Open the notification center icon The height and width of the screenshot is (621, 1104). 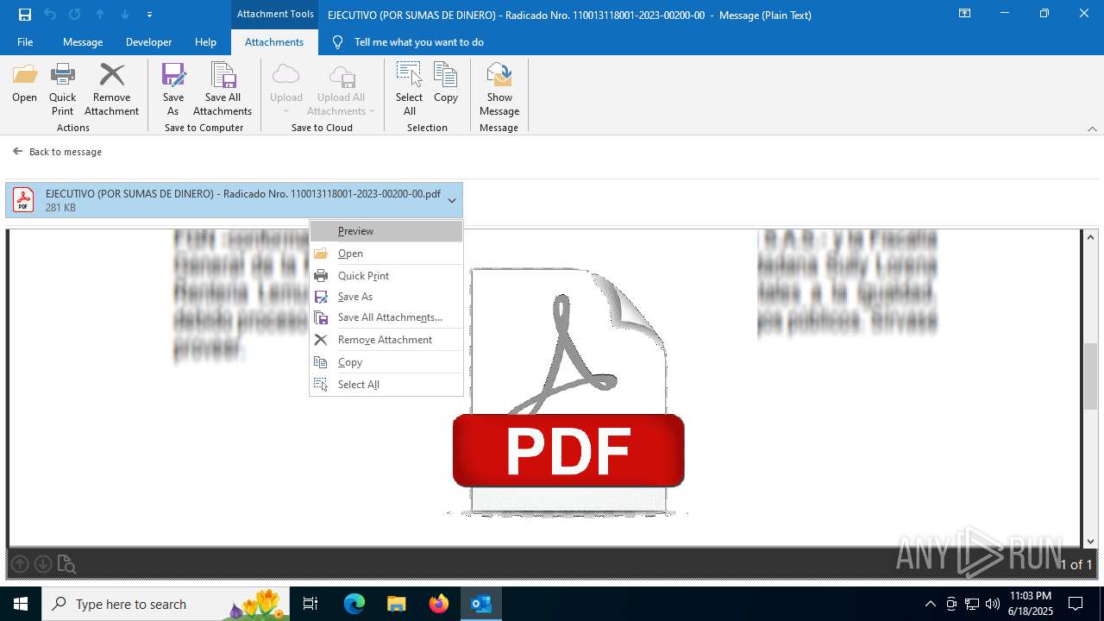pos(1076,604)
